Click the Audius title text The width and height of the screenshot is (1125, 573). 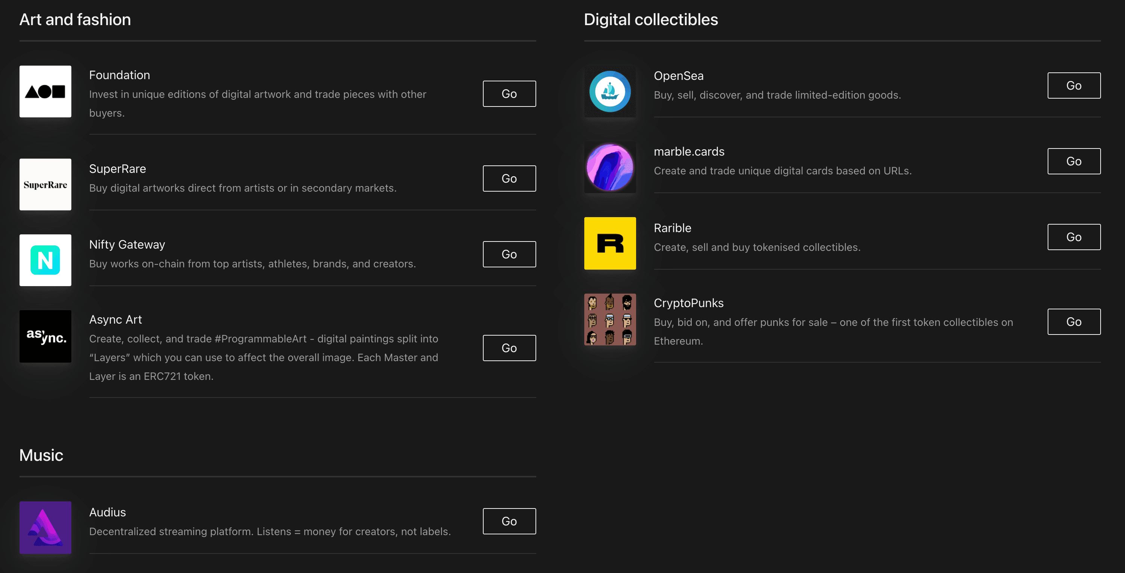tap(107, 512)
